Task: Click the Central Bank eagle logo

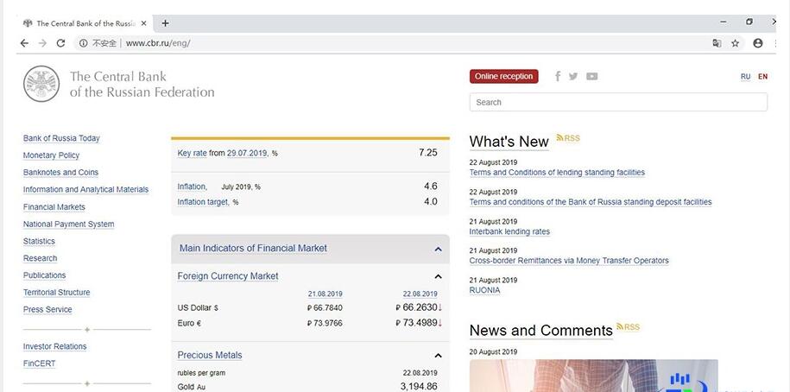Action: [x=41, y=84]
